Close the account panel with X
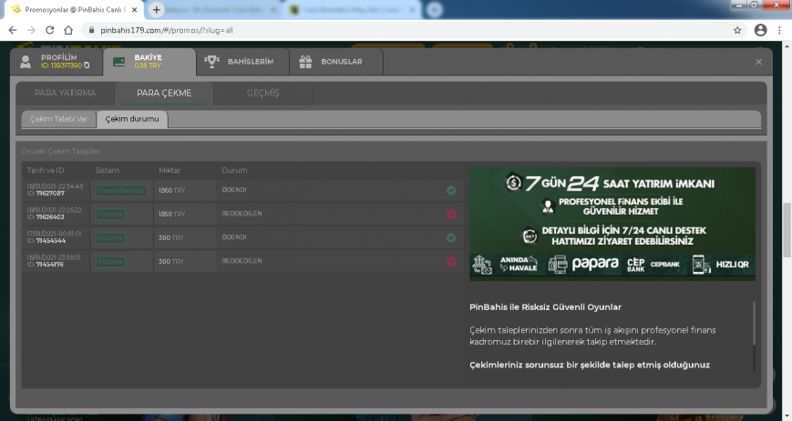 click(x=758, y=62)
